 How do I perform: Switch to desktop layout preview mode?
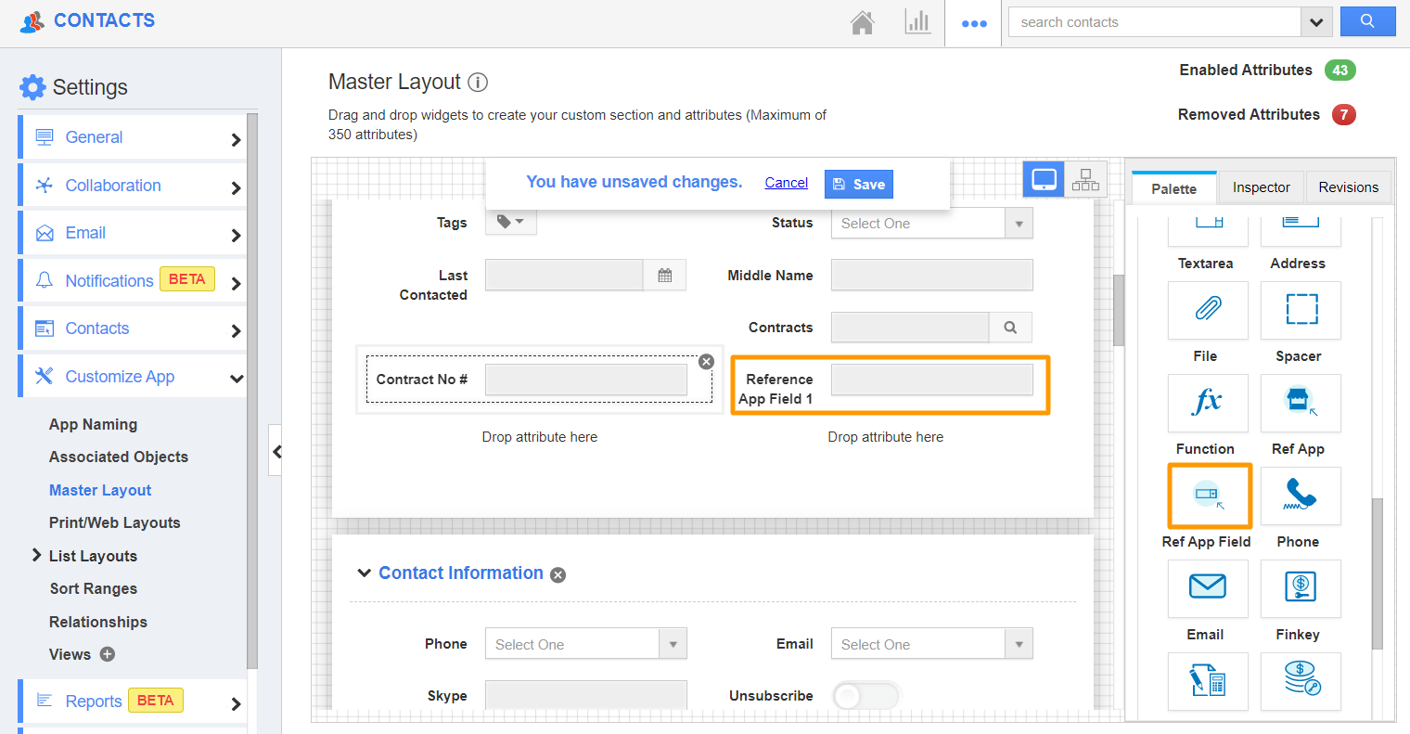click(1043, 178)
